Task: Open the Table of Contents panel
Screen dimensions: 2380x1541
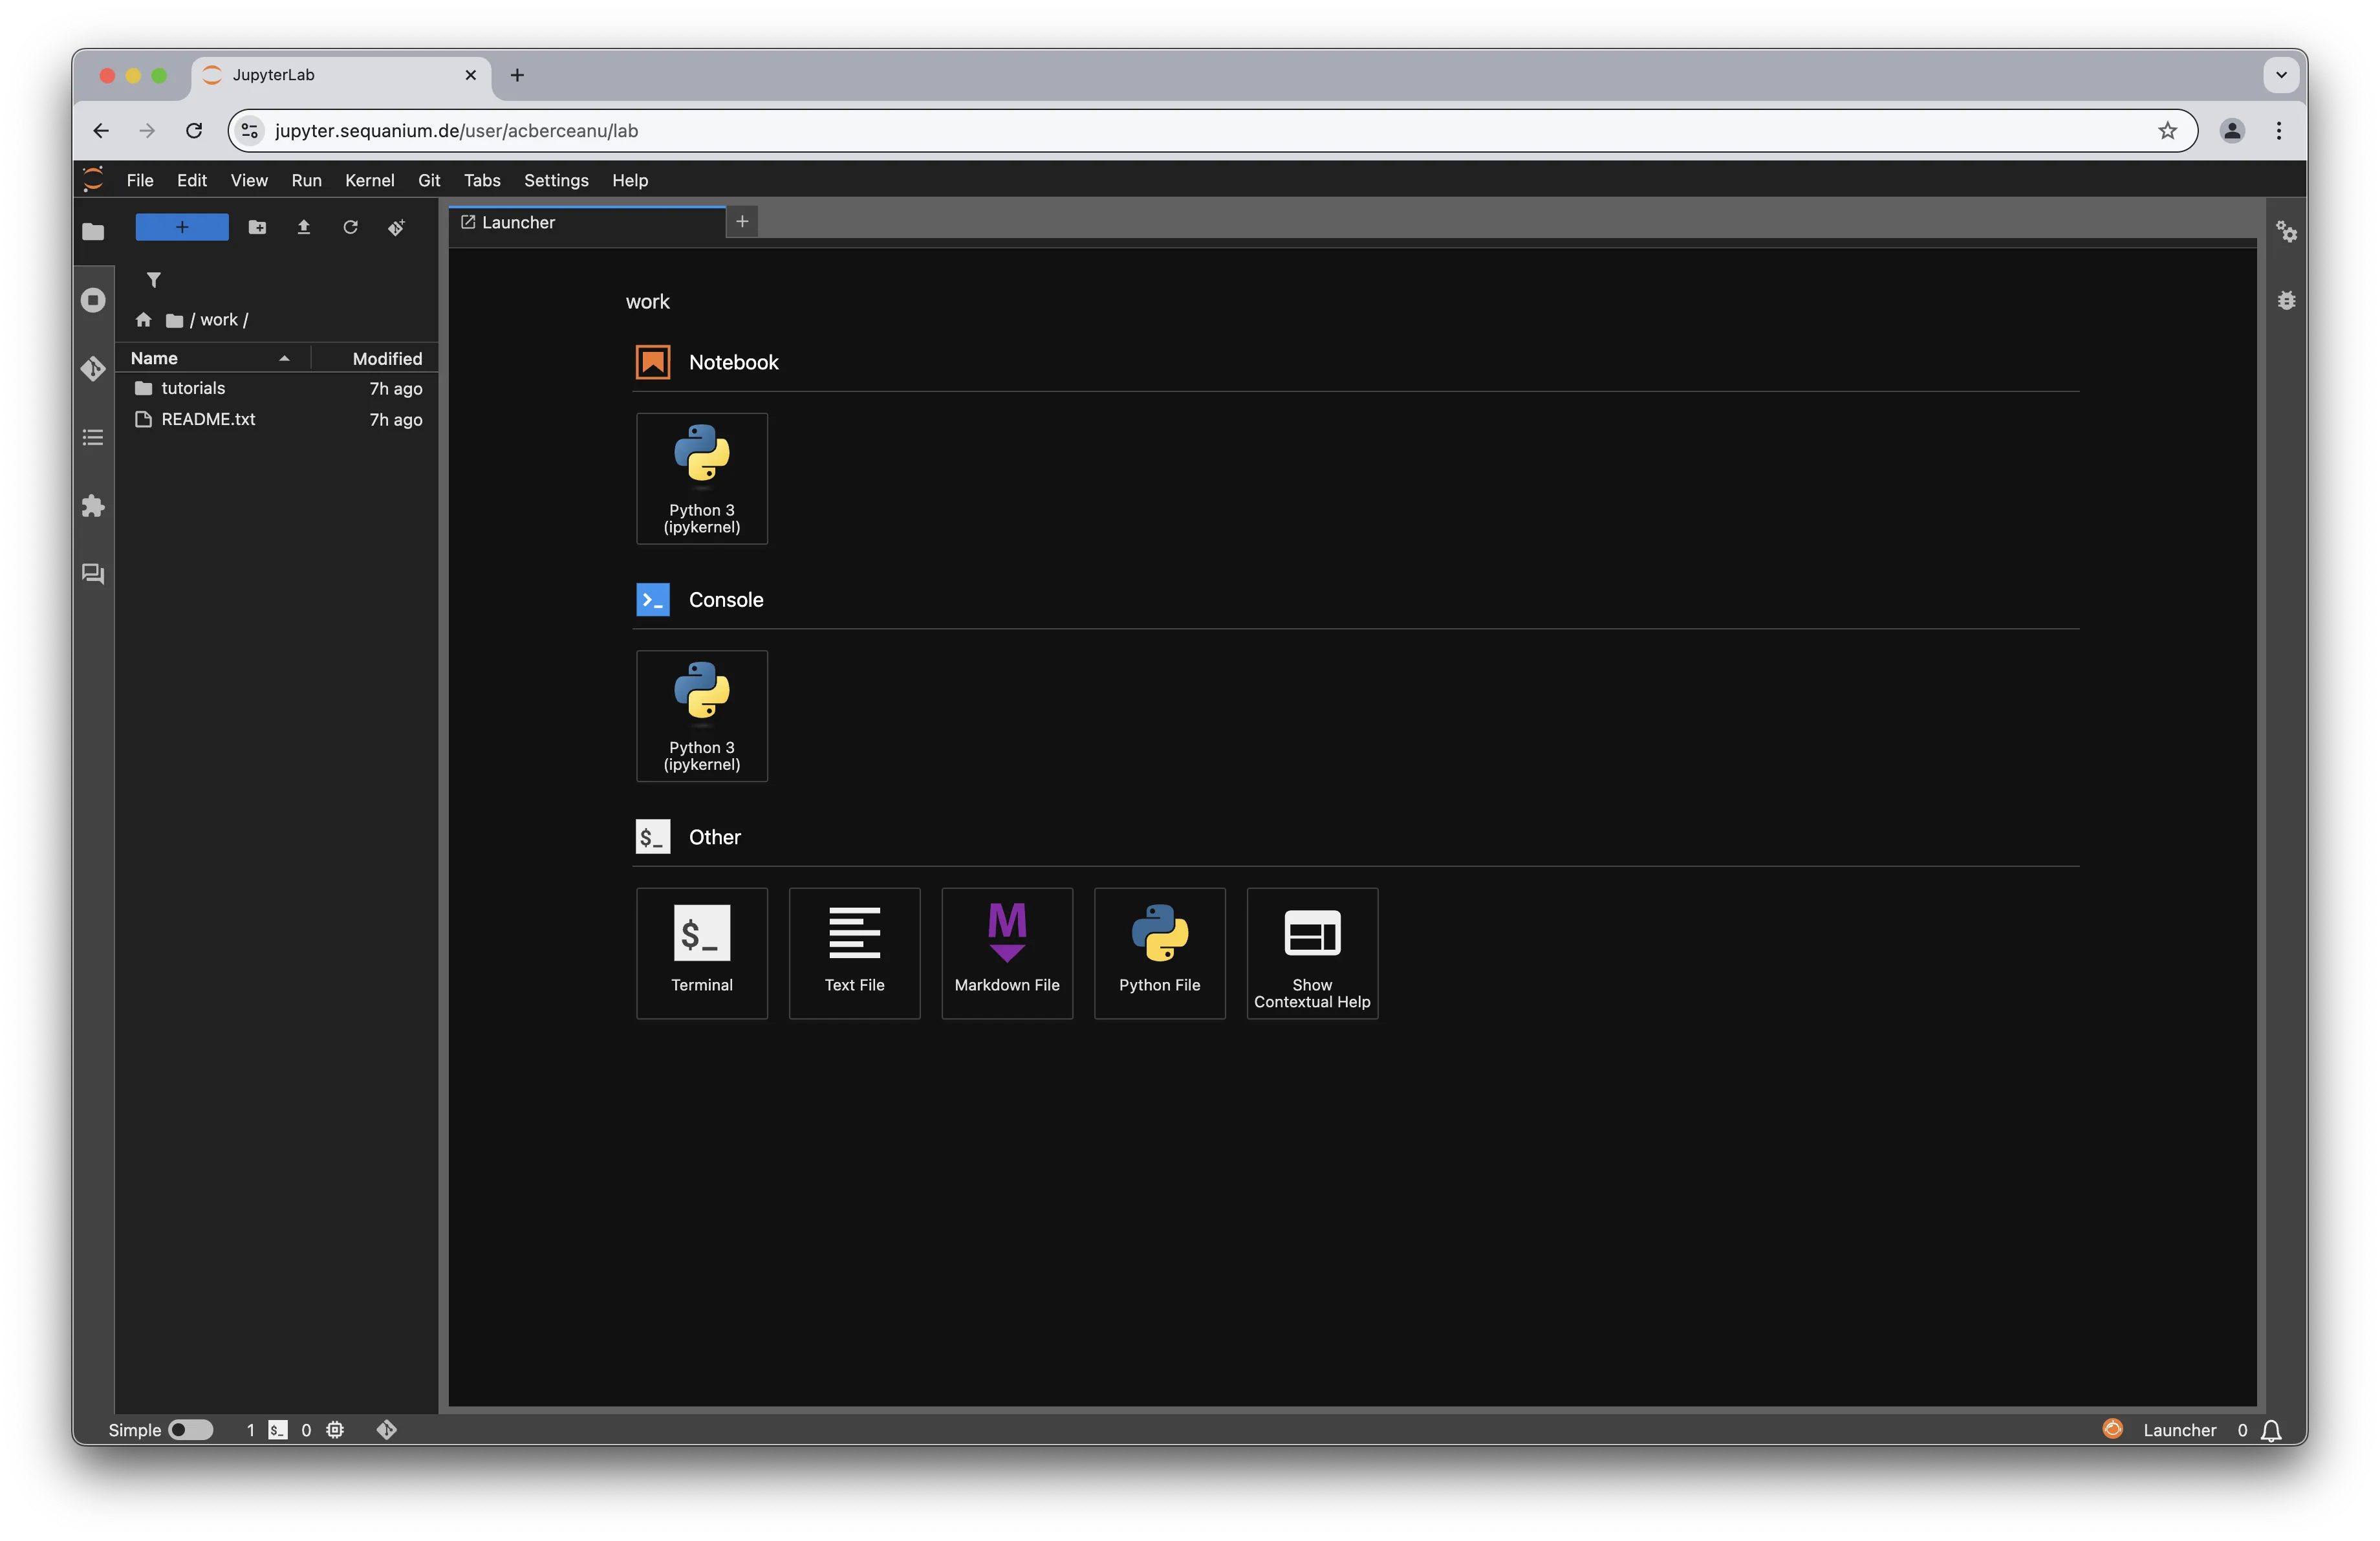Action: coord(93,437)
